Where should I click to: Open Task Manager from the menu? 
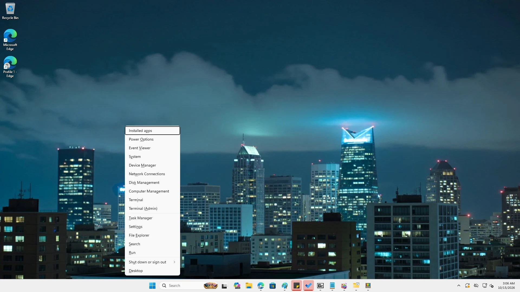(x=152, y=218)
